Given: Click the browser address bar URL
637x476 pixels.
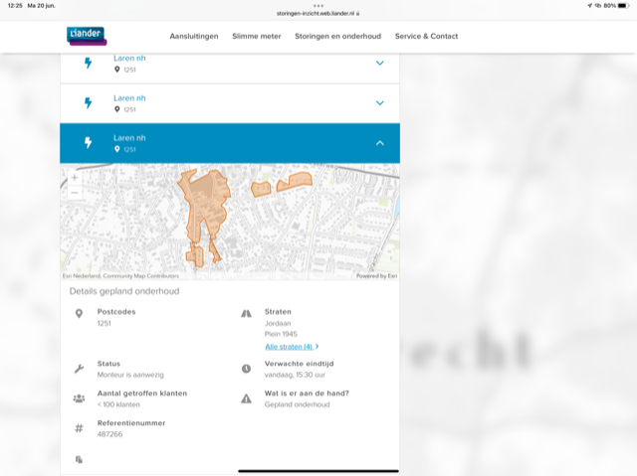Looking at the screenshot, I should pyautogui.click(x=318, y=15).
